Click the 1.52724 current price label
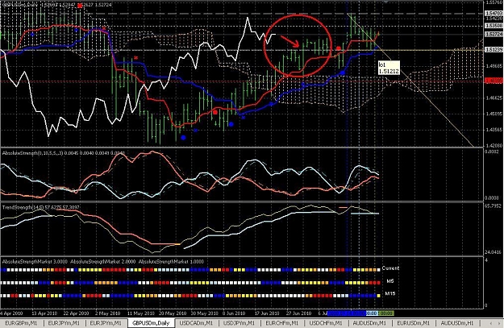The height and width of the screenshot is (328, 504). [494, 34]
